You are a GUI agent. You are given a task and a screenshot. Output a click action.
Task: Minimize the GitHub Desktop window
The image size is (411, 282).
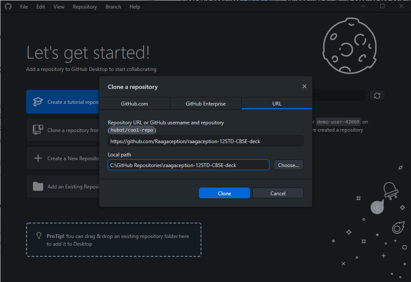coord(363,6)
